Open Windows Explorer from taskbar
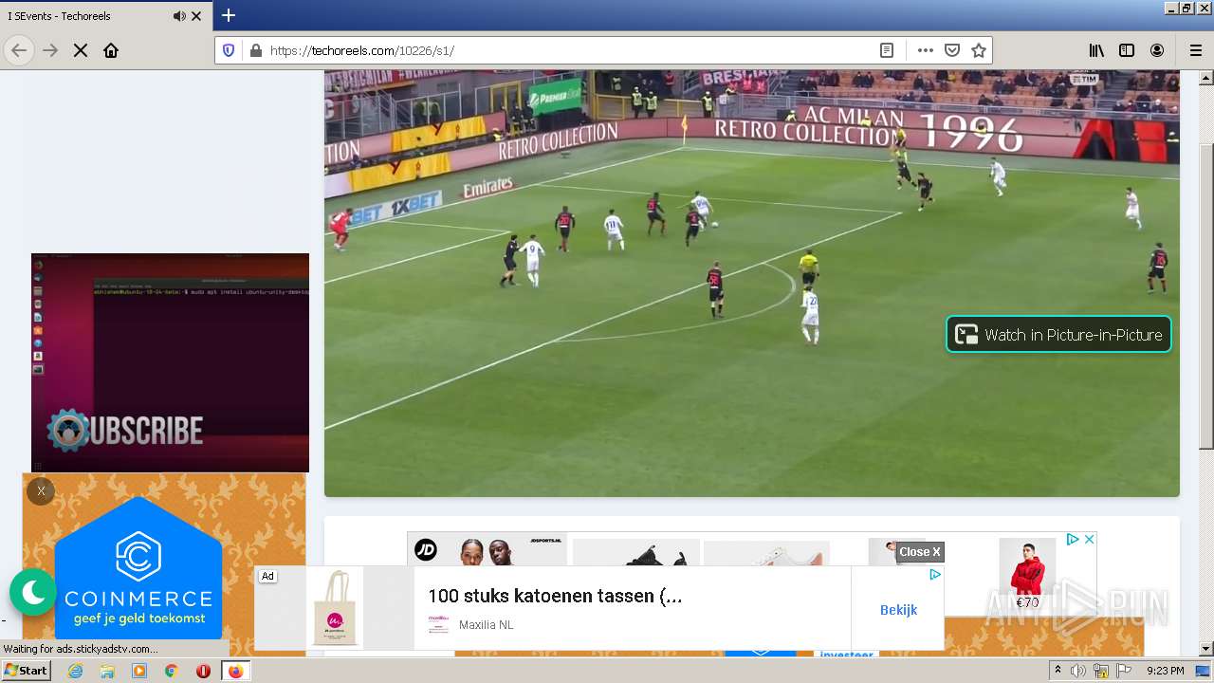 107,671
